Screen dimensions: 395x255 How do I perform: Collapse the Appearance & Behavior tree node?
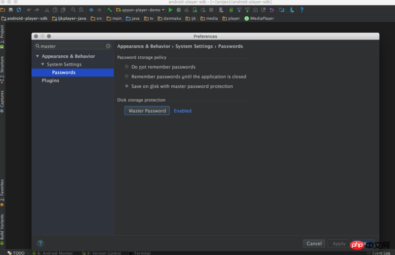[x=38, y=56]
